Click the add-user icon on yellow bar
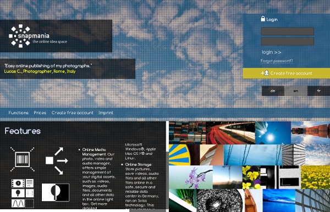Screen dimensions: 330x212 tap(265, 73)
